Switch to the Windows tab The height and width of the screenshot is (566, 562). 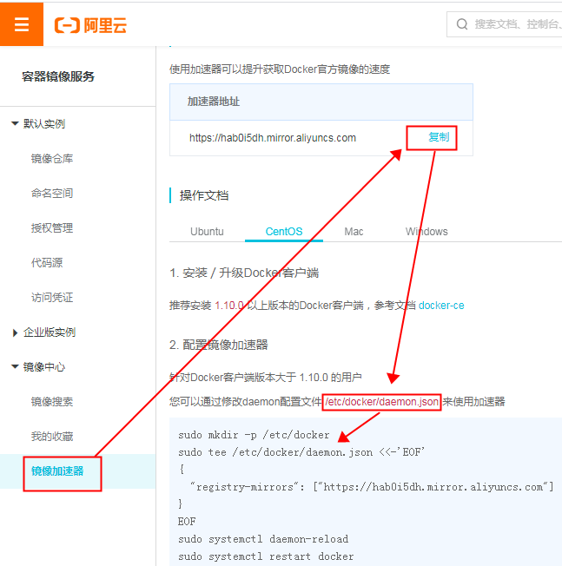tap(426, 232)
